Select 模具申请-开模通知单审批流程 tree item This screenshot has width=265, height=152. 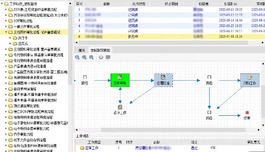coord(35,100)
